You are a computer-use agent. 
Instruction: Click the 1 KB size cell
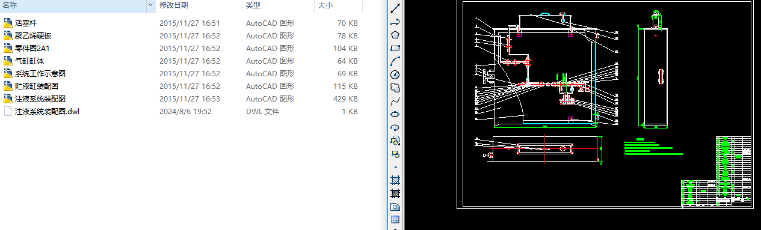(350, 112)
